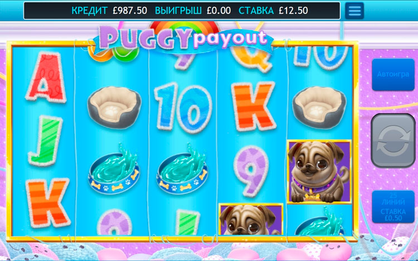Open the Автоигра autoplay button
The height and width of the screenshot is (261, 418).
click(393, 75)
